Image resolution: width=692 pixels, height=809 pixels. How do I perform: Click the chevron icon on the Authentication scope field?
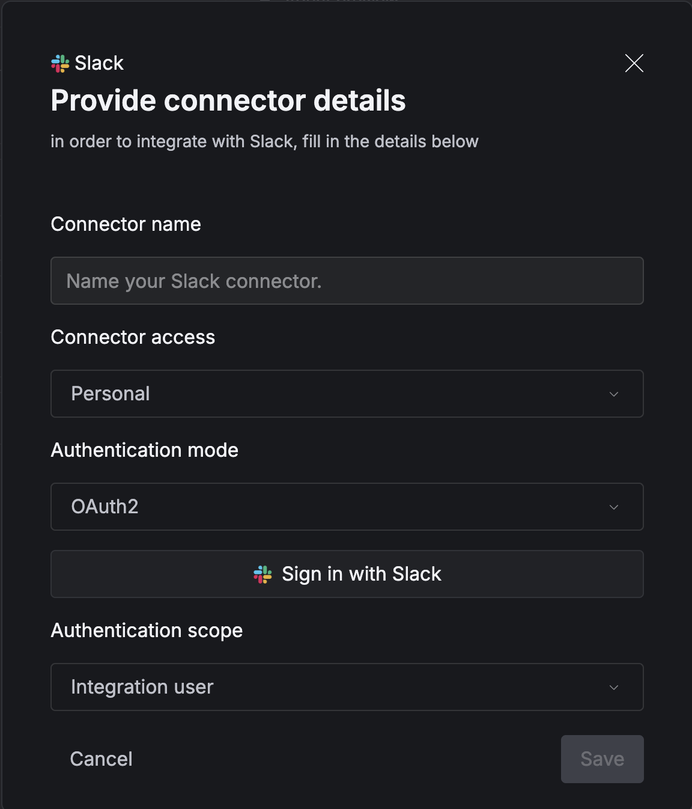coord(613,687)
